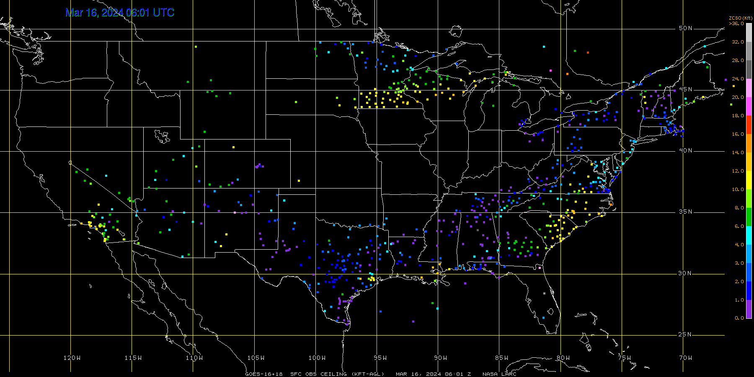The image size is (754, 377).
Task: Pick the 28.0 legend value
Action: 738,60
